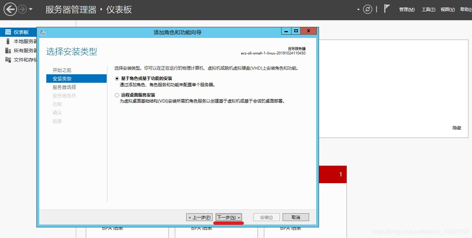The image size is (472, 238).
Task: Click the 文件和存储 sidebar icon
Action: tap(8, 60)
